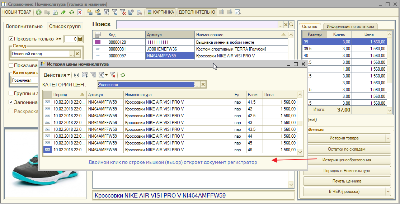Viewport: 400px width, 204px height.
Task: Switch to Информация по остаткам tab
Action: coord(350,27)
